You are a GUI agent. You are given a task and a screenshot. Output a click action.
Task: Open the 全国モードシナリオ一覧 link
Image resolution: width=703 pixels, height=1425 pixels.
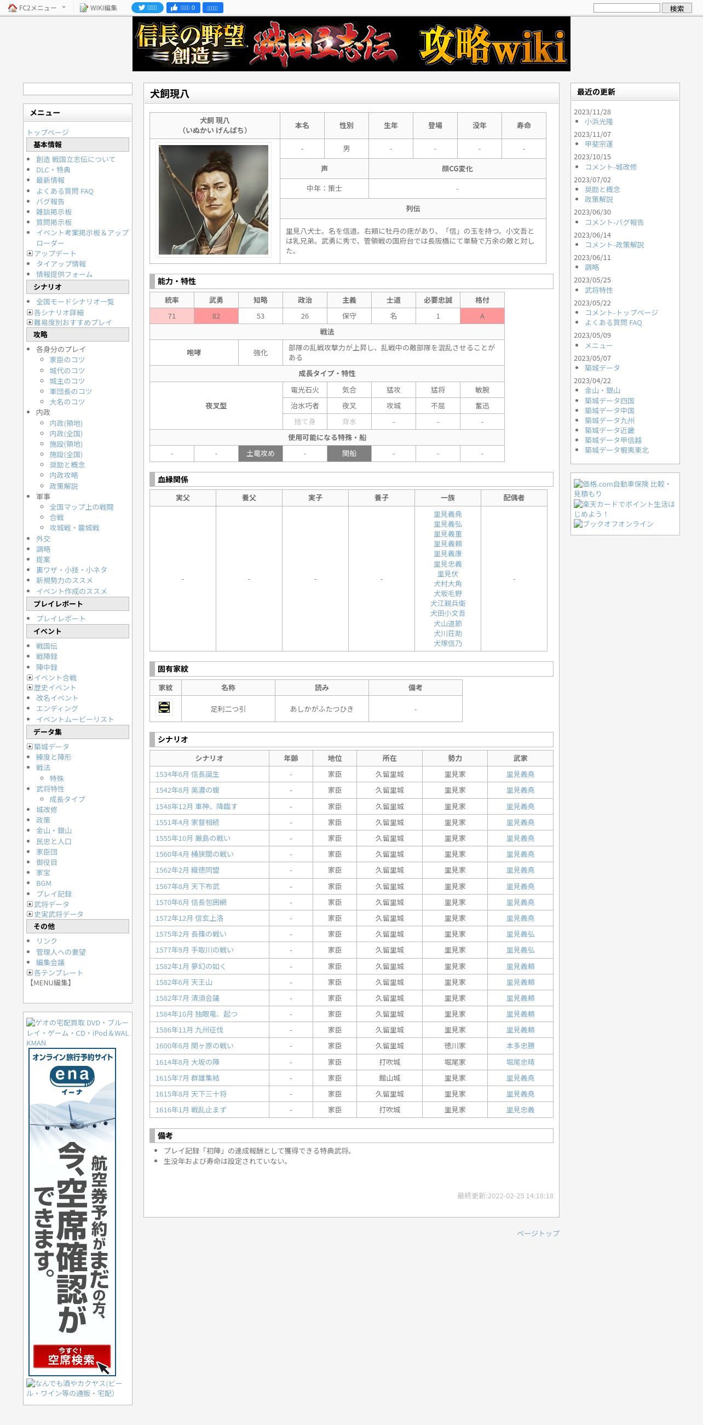[75, 302]
